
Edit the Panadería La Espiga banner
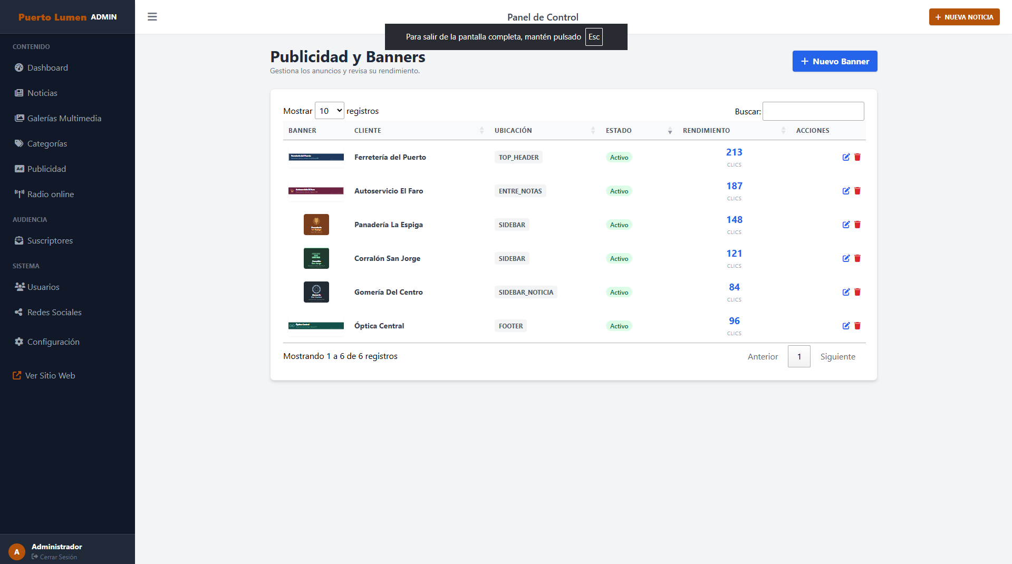tap(846, 225)
